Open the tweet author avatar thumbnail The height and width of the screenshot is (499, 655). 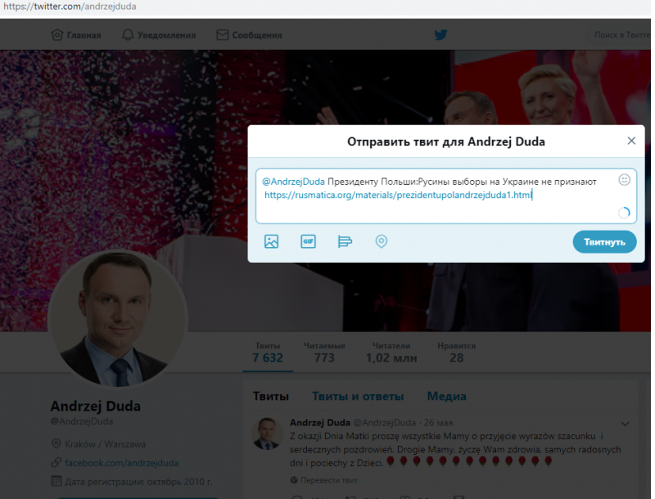pos(268,434)
